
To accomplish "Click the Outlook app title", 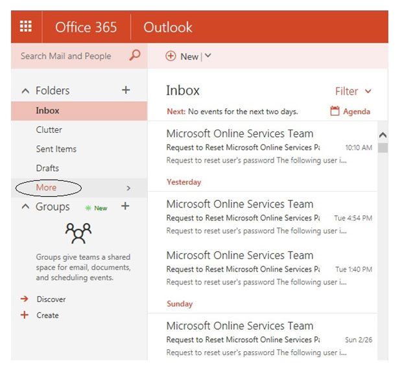I will click(168, 27).
